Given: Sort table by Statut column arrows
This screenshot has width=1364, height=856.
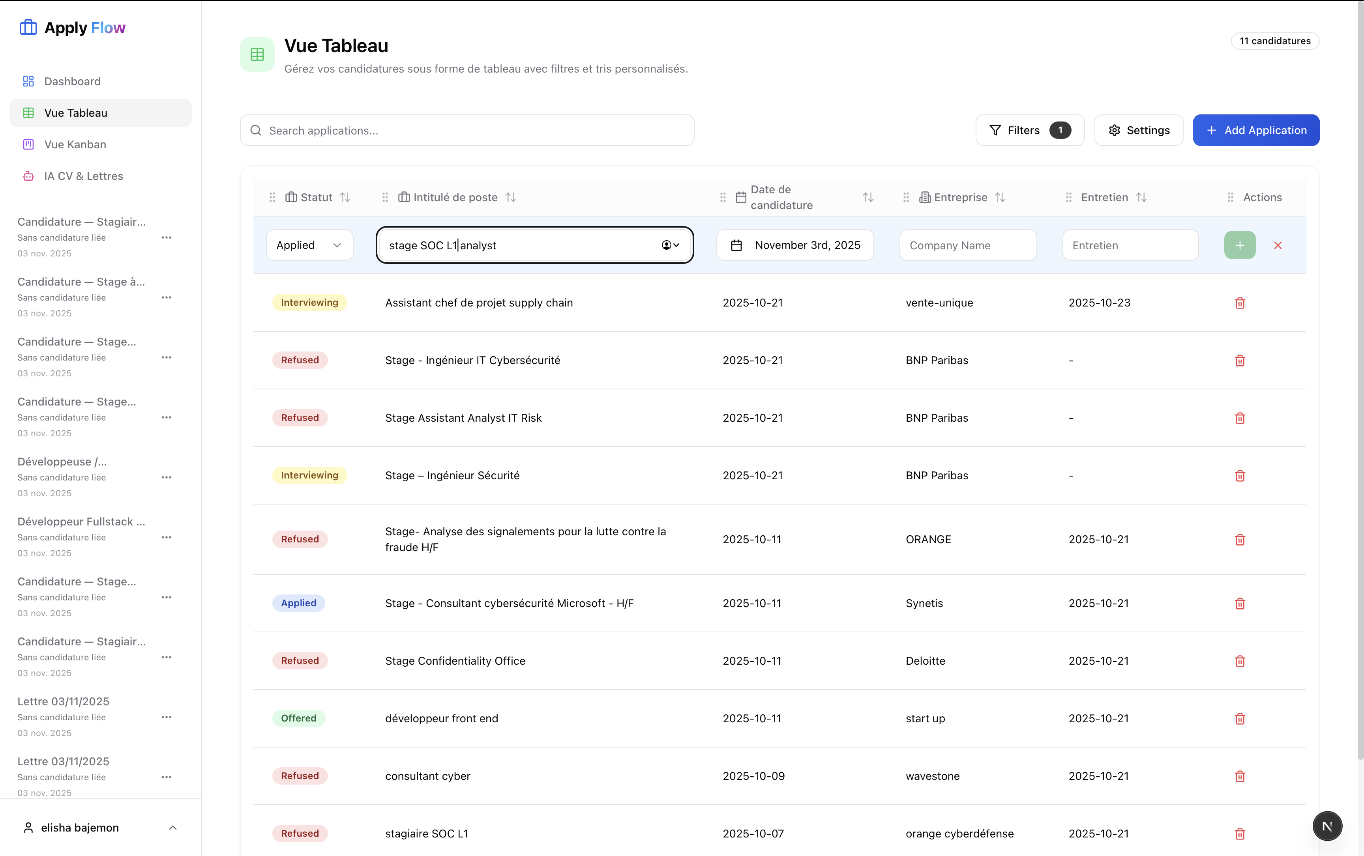Looking at the screenshot, I should coord(345,197).
